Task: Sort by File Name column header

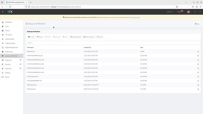Action: [30, 47]
